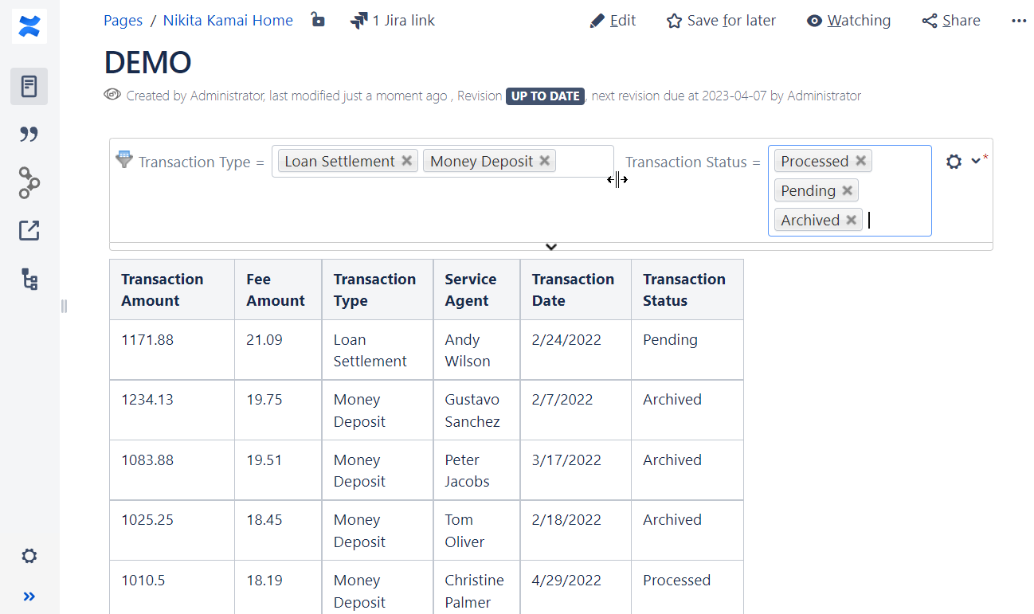Screen dimensions: 1034x614
Task: Open the page tree hierarchy icon
Action: pyautogui.click(x=29, y=280)
